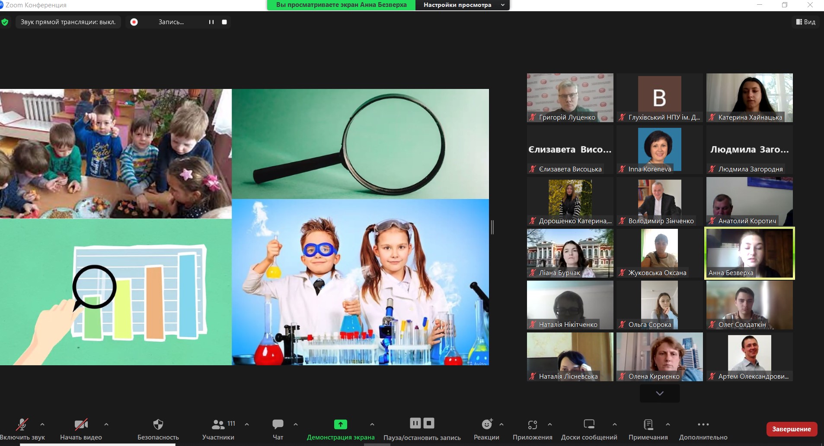This screenshot has width=824, height=446.
Task: Click the Звук прямой трансляции: выкл. label
Action: pyautogui.click(x=68, y=22)
